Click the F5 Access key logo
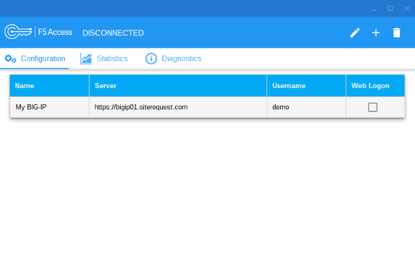Screen dimensions: 415x259 pos(18,32)
